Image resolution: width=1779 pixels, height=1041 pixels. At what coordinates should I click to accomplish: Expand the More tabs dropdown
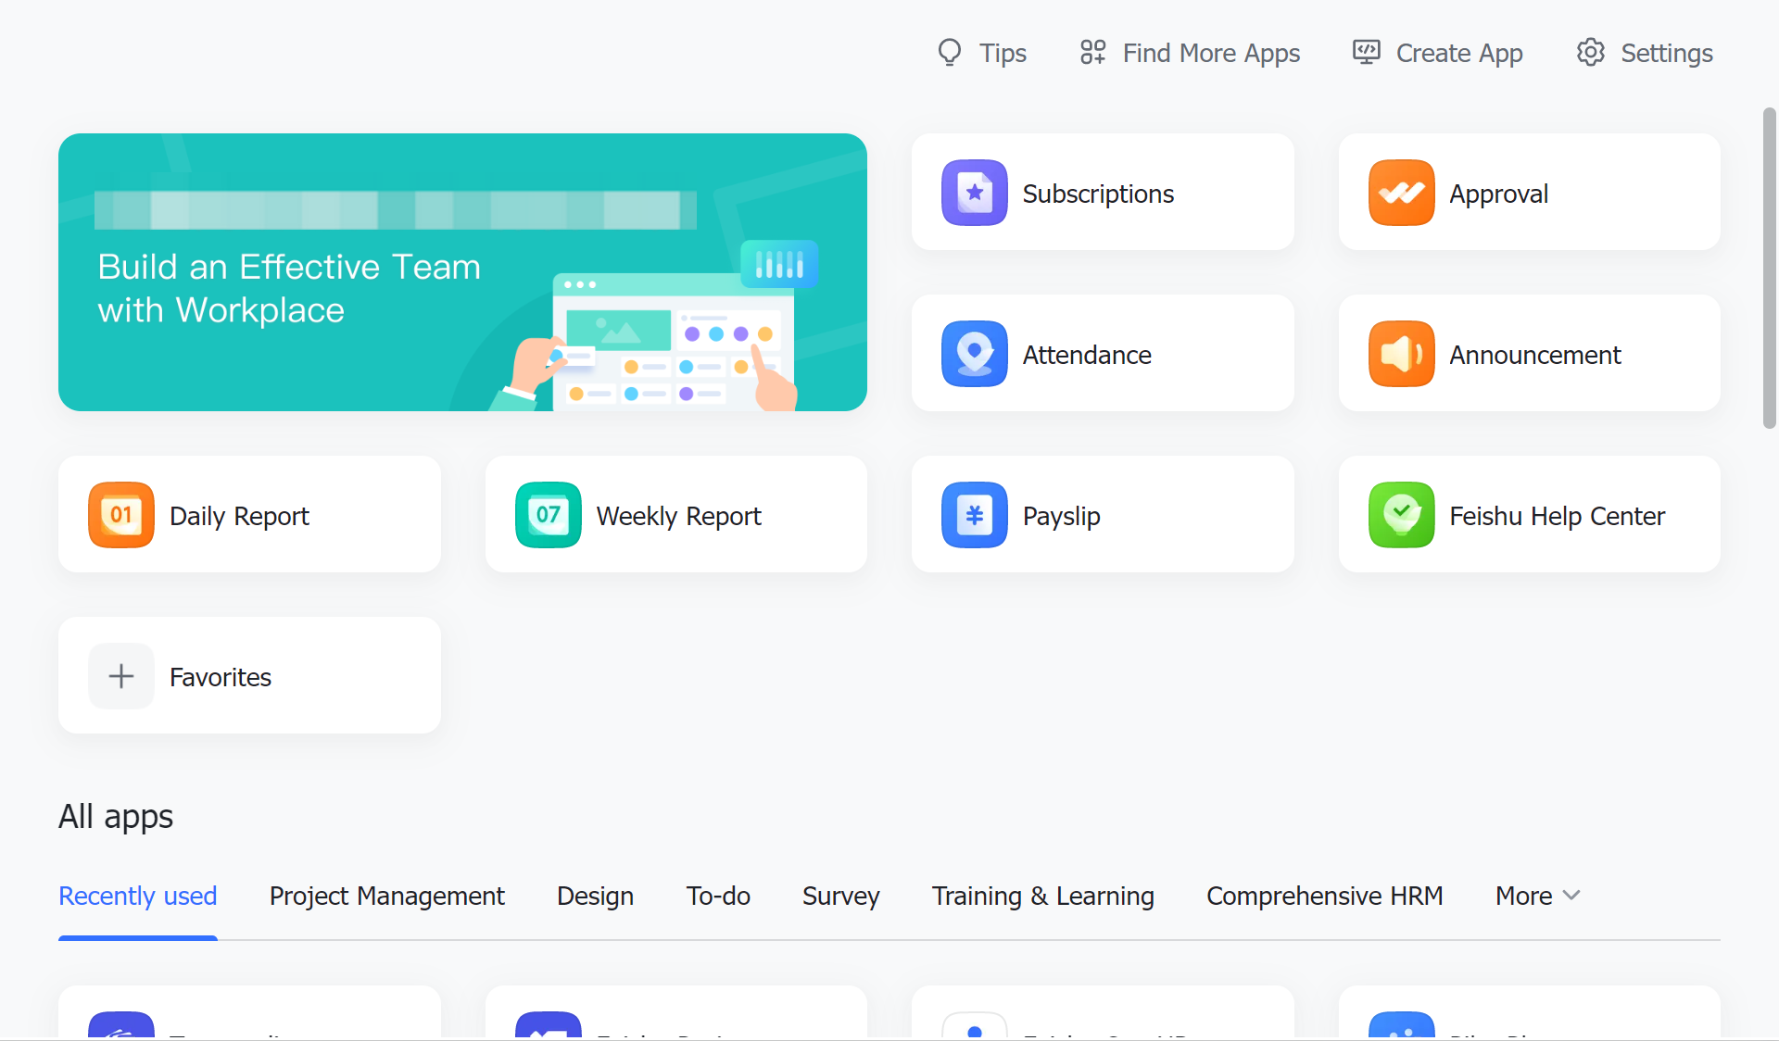pos(1537,896)
